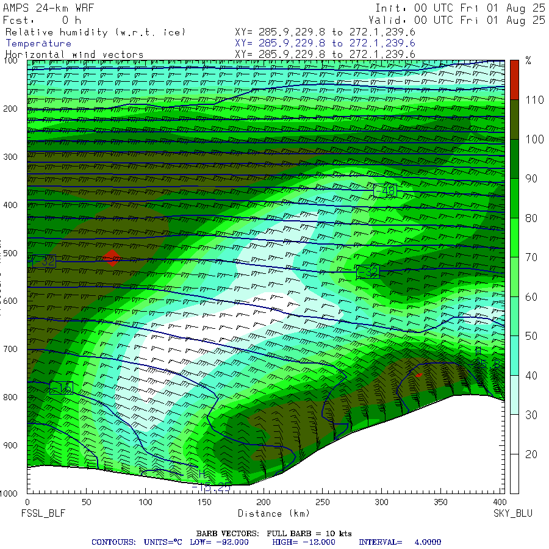
Task: Select the "SKY_BLU" end point label
Action: point(513,513)
